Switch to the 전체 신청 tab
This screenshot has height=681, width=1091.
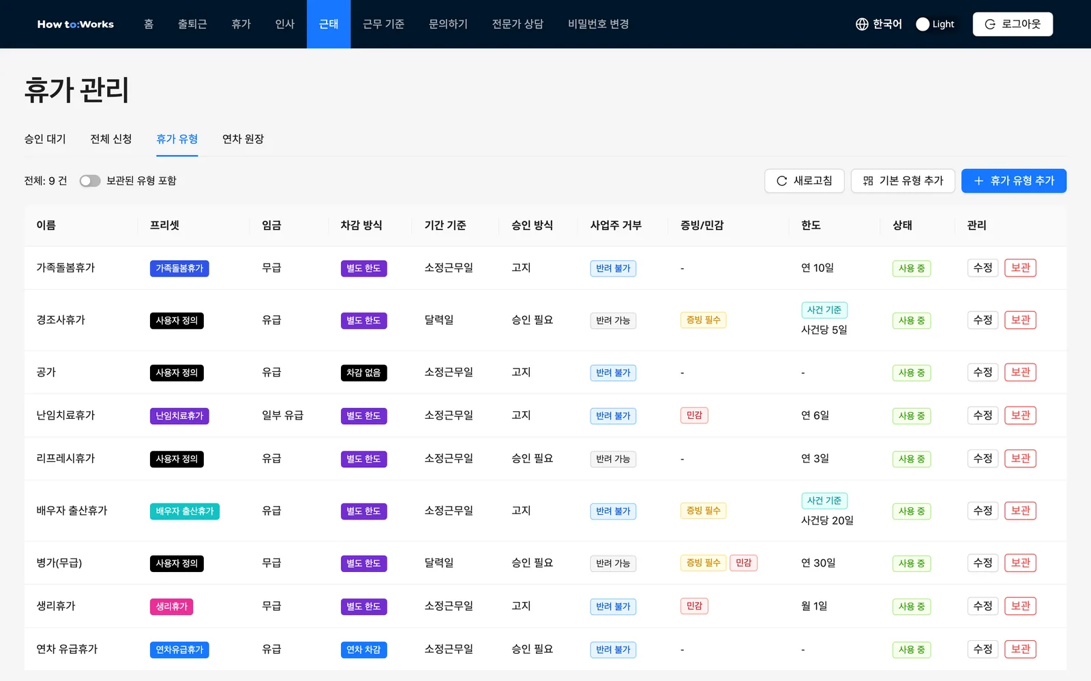tap(111, 139)
